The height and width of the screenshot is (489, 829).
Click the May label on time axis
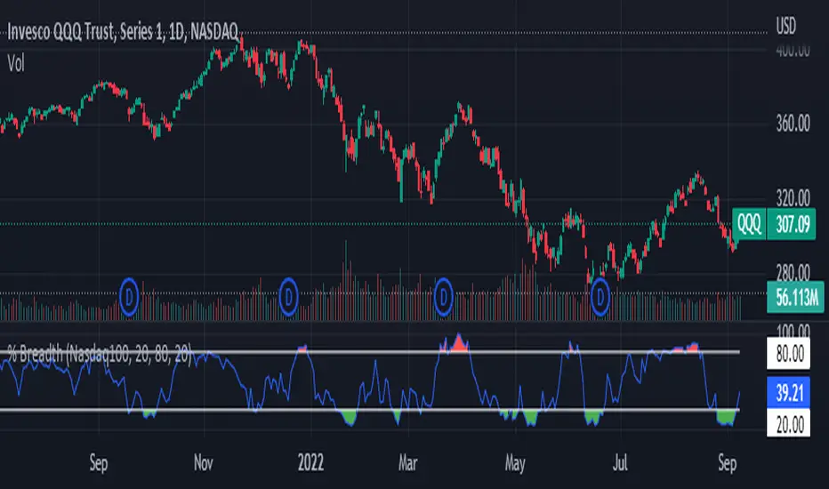pyautogui.click(x=515, y=464)
